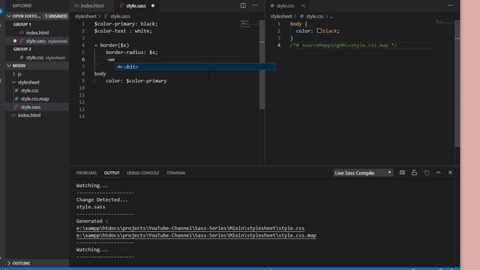
Task: Open generated style.css.map path link
Action: click(x=196, y=235)
